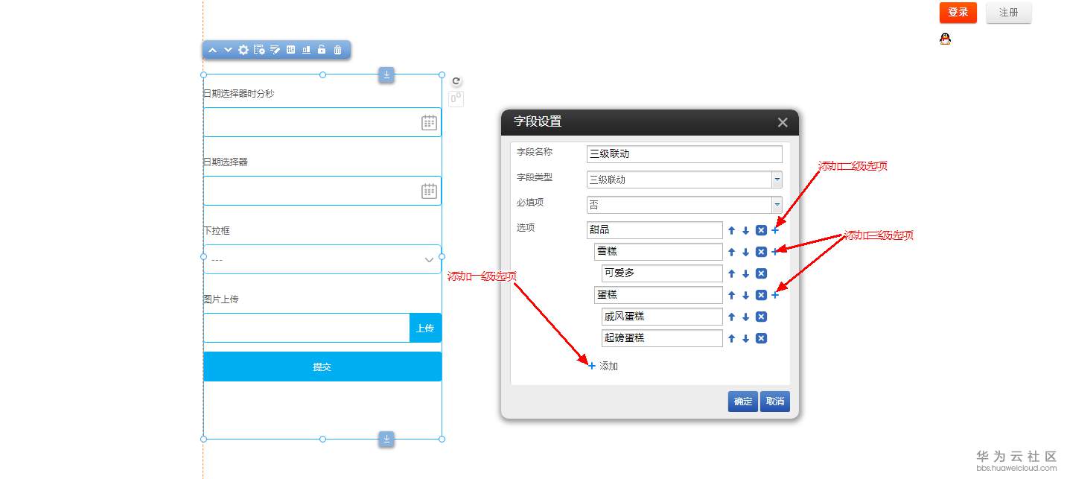Click the 可爱多 option text field
This screenshot has height=479, width=1067.
pos(662,273)
